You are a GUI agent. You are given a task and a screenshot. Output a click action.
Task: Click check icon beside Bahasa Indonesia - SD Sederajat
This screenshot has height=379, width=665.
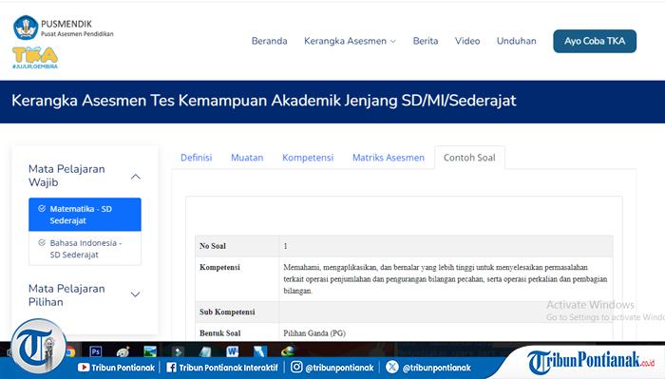click(42, 243)
